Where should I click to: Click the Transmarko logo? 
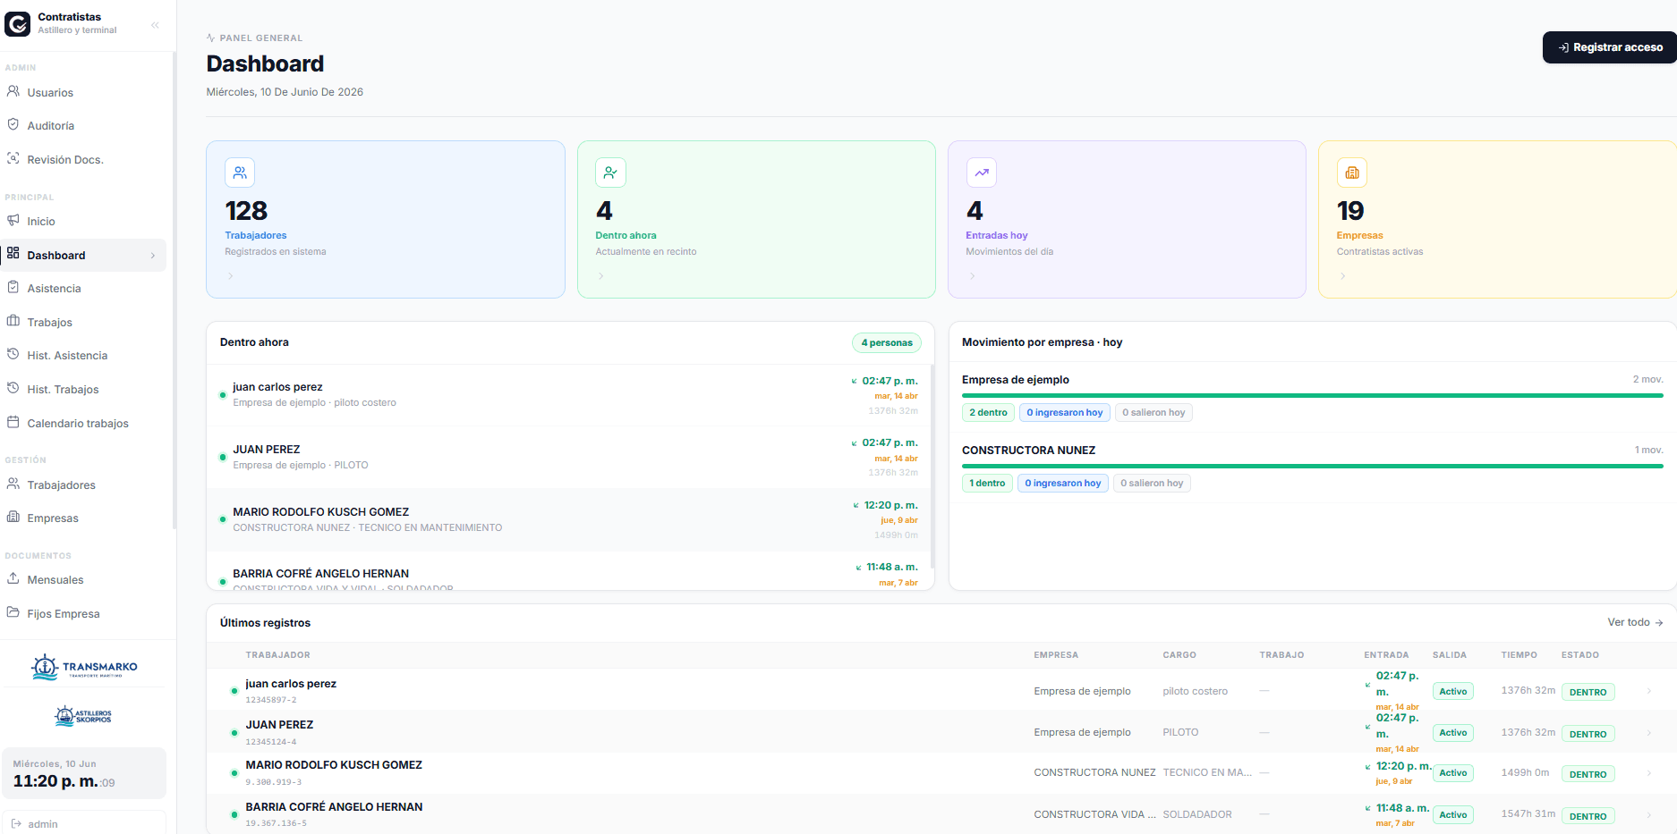click(83, 667)
